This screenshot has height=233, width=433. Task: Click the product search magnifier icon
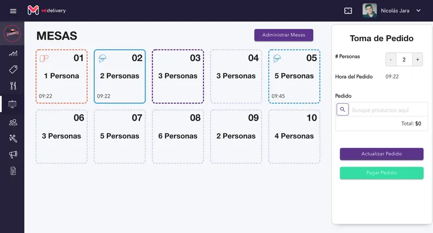pos(343,109)
